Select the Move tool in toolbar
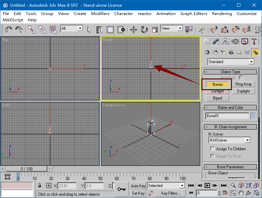Screen dimensions: 262x198 pyautogui.click(x=133, y=30)
